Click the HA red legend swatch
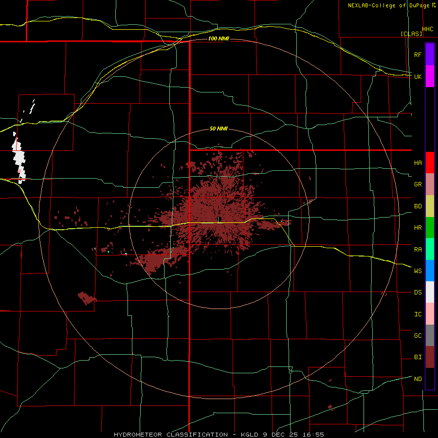This screenshot has height=438, width=438. [430, 163]
